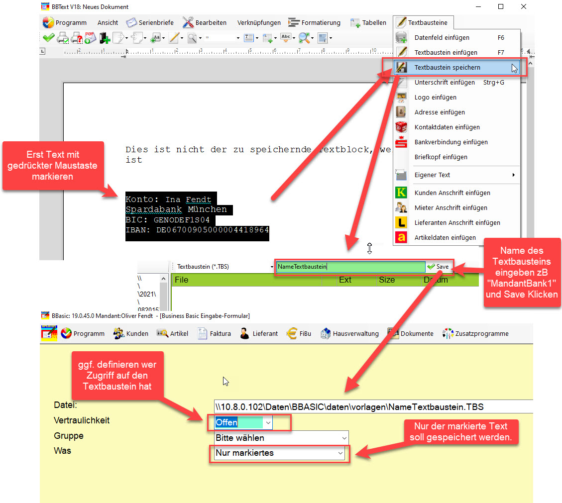Viewport: 562px width, 503px height.
Task: Open the Vertraulichkeit Offen dropdown
Action: point(268,423)
